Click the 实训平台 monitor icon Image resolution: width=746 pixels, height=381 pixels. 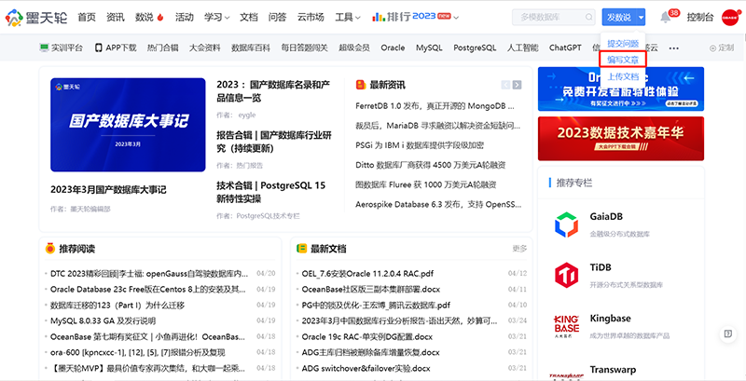point(44,48)
